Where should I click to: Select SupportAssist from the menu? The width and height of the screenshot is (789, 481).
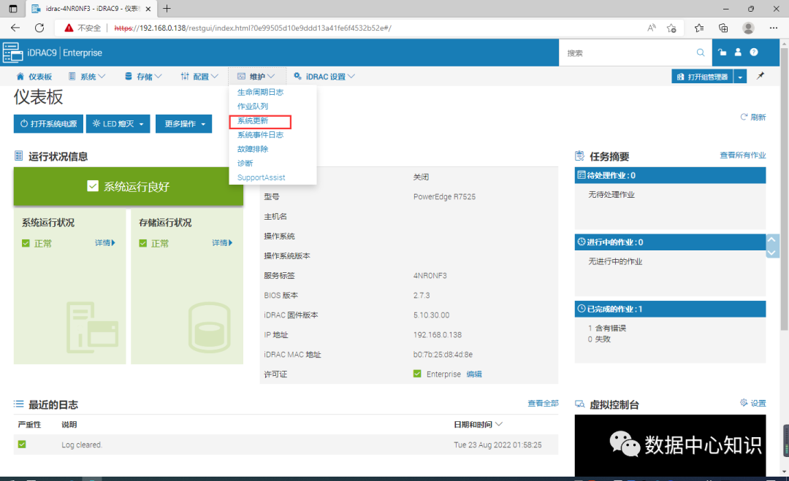261,177
